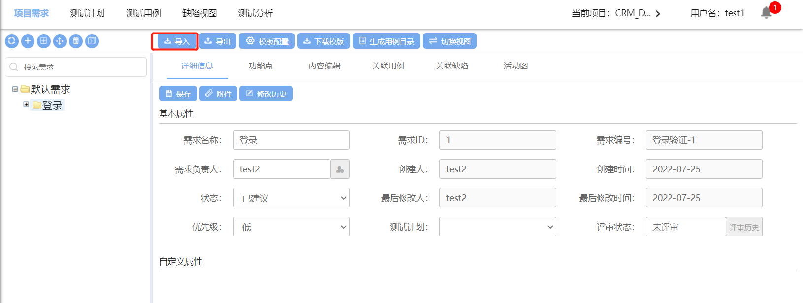Viewport: 803px width, 303px height.
Task: Open the current project switcher arrow
Action: click(658, 14)
